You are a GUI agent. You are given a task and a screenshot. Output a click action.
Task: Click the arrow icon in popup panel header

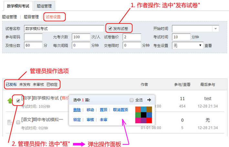pyautogui.click(x=149, y=100)
